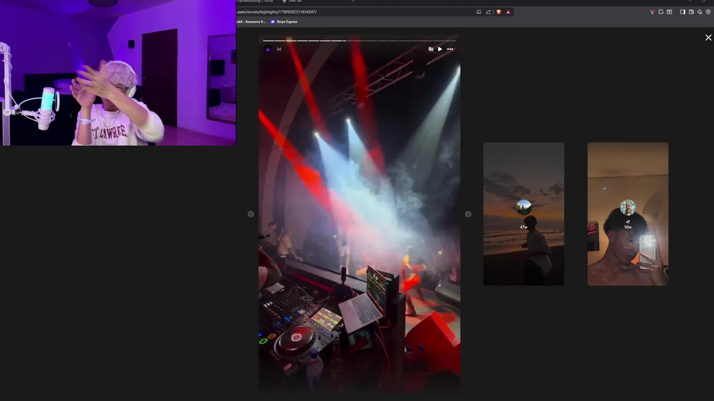Viewport: 714px width, 401px height.
Task: Click the 3d timestamp on the story
Action: pos(279,49)
